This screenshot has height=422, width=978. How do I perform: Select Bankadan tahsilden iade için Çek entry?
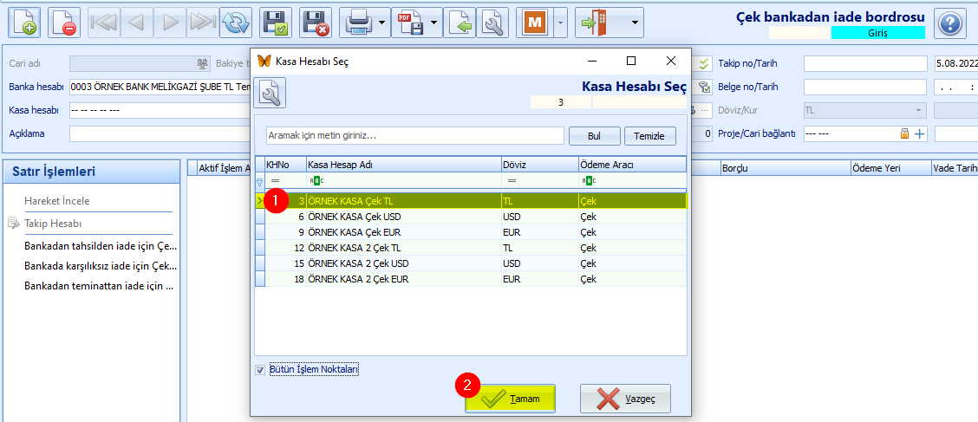(x=101, y=245)
